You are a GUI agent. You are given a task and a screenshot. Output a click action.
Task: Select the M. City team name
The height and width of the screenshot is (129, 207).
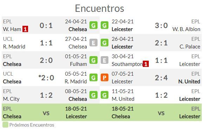[11, 99]
